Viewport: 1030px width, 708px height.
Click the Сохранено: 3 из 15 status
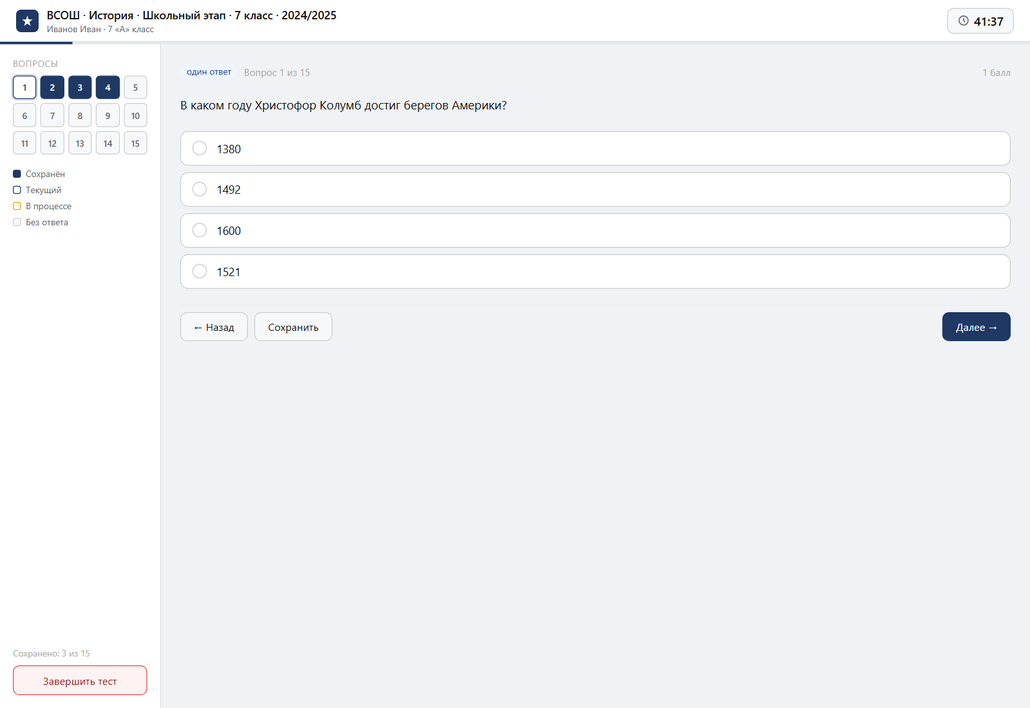(x=51, y=653)
